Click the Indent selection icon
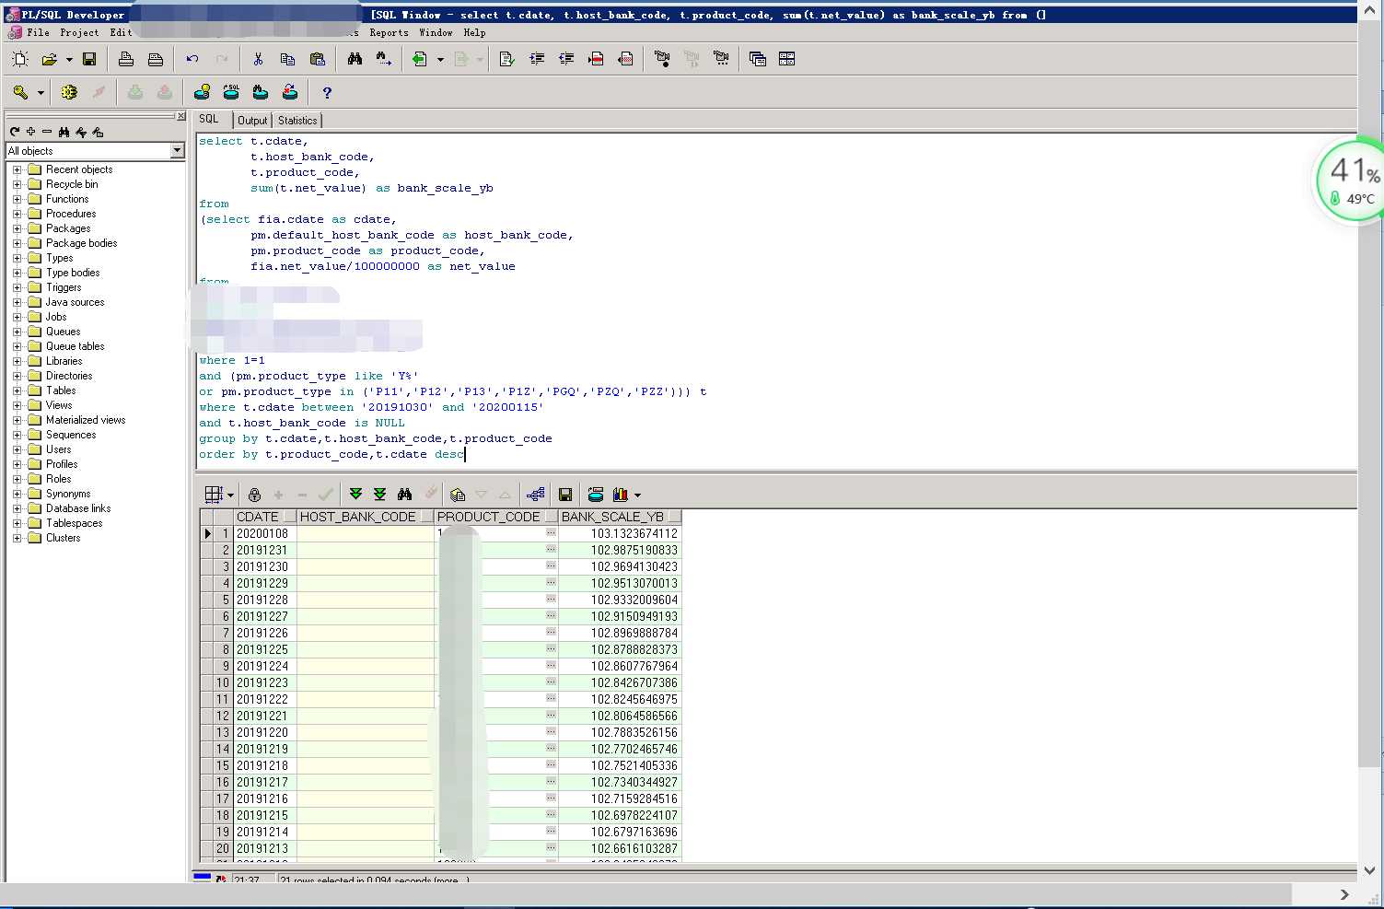The height and width of the screenshot is (909, 1384). click(x=537, y=59)
